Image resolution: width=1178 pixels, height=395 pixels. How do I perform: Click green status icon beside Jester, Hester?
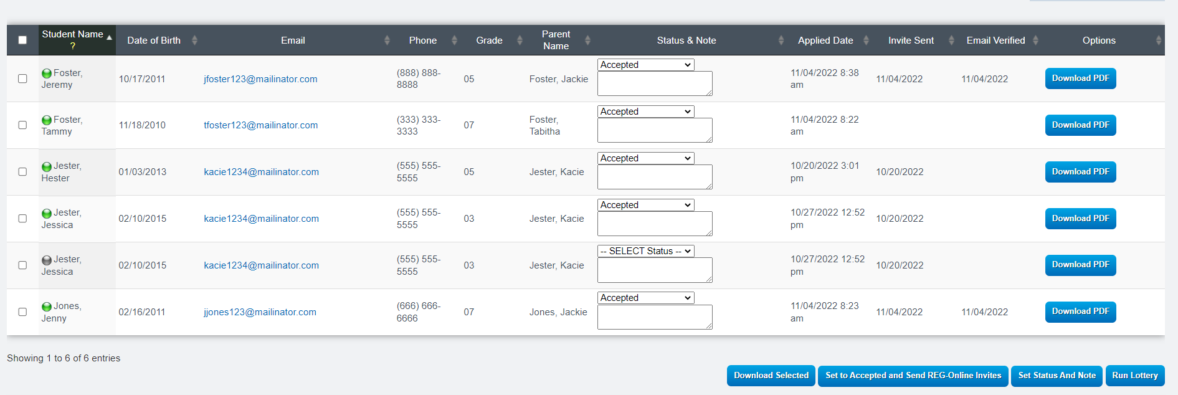[x=47, y=167]
